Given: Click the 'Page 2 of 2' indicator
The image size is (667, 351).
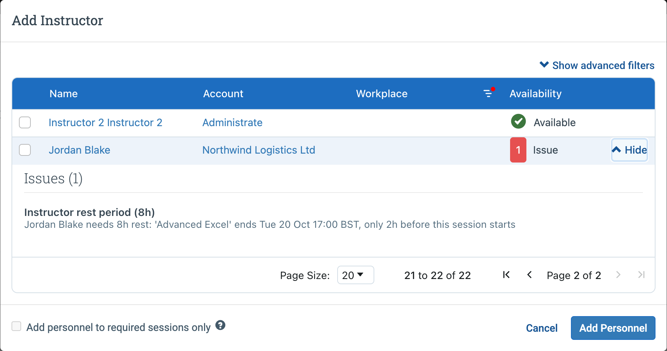Looking at the screenshot, I should (574, 275).
